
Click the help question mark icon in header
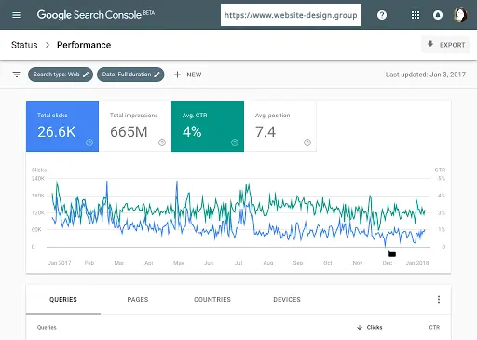click(382, 15)
